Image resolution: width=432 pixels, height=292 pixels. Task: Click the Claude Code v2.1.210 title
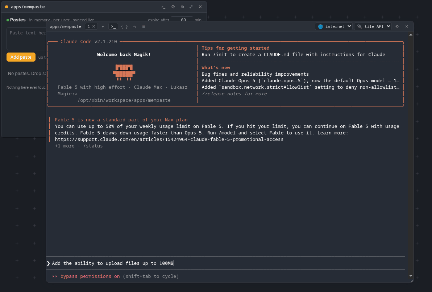[x=89, y=41]
